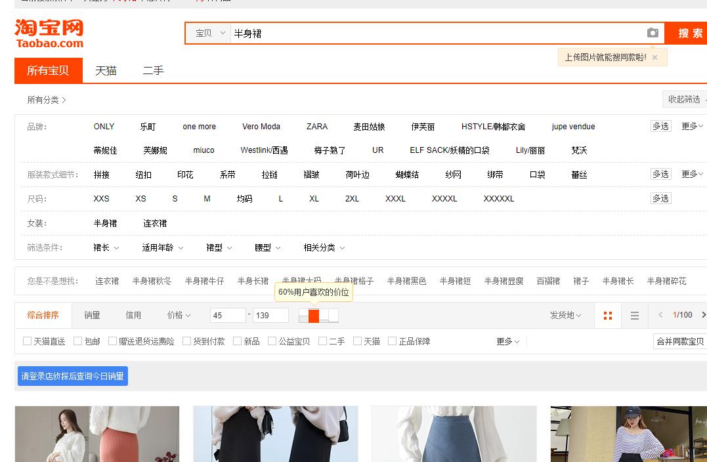The height and width of the screenshot is (462, 707).
Task: Close the image search tooltip bubble
Action: point(654,57)
